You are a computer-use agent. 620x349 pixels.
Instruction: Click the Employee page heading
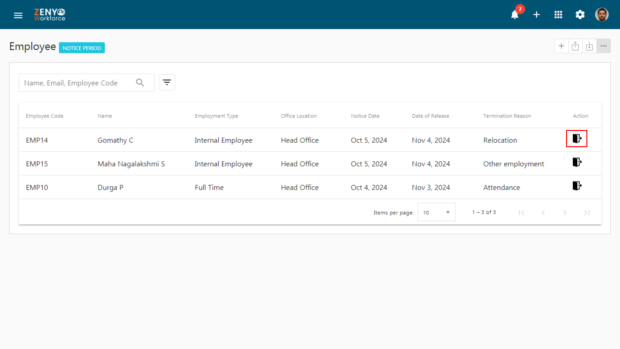33,47
